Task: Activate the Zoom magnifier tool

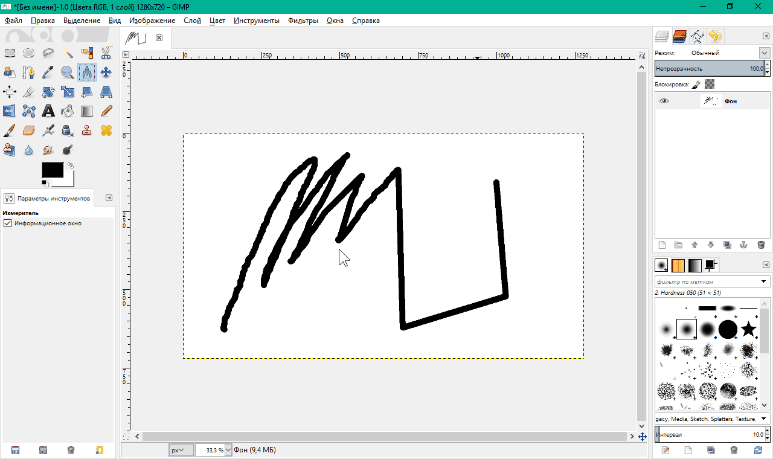Action: (67, 72)
